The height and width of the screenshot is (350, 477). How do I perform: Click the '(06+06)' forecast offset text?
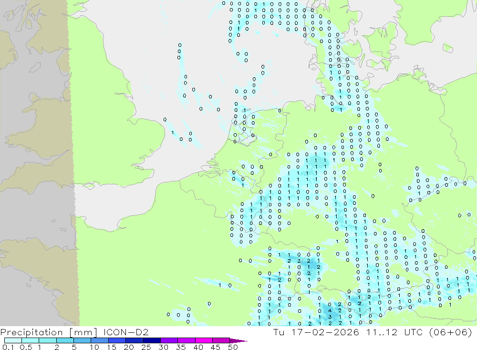[451, 332]
